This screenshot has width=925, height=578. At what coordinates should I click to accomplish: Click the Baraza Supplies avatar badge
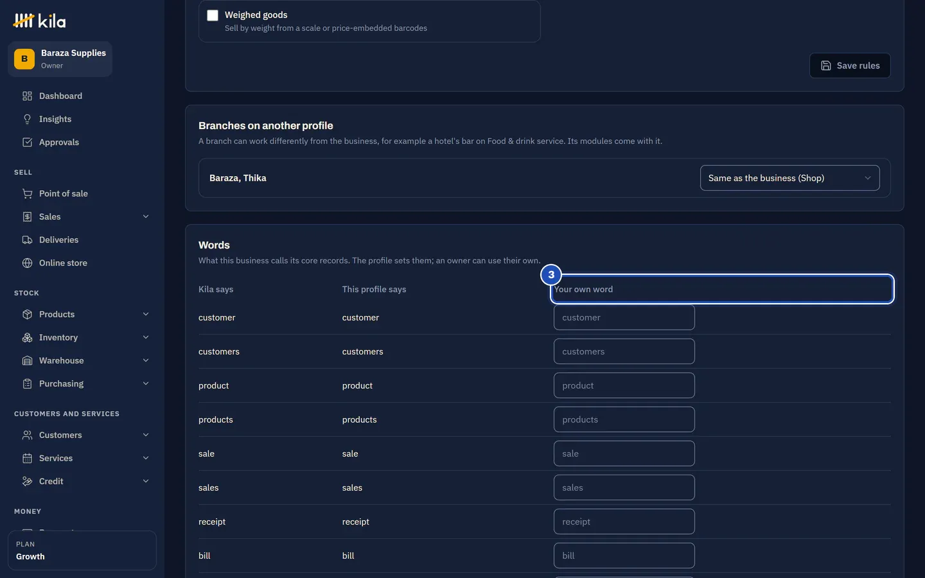coord(24,58)
